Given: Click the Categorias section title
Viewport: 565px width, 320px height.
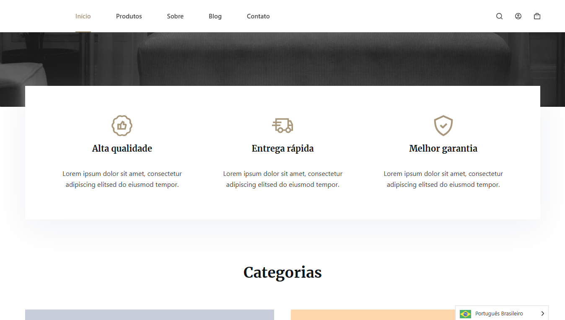Looking at the screenshot, I should pyautogui.click(x=282, y=273).
